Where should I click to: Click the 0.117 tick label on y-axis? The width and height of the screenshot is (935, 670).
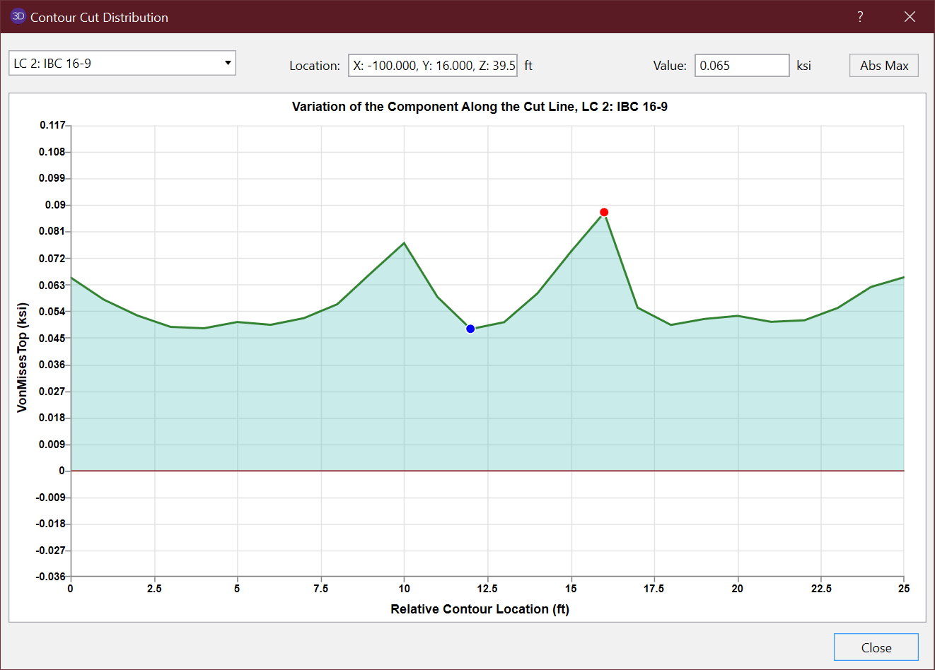tap(52, 125)
